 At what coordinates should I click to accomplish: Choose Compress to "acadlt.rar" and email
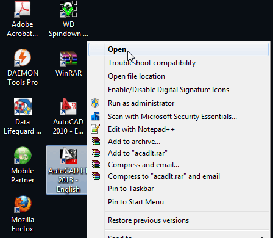pos(179,176)
